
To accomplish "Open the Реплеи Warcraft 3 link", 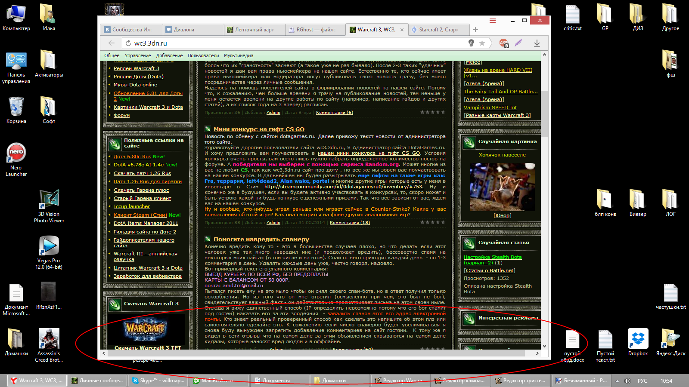I will [x=137, y=68].
